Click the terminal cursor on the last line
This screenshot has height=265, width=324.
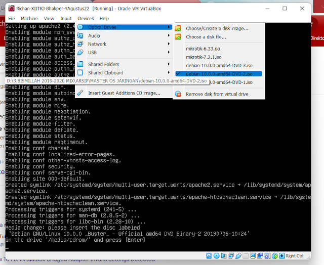pyautogui.click(x=7, y=248)
